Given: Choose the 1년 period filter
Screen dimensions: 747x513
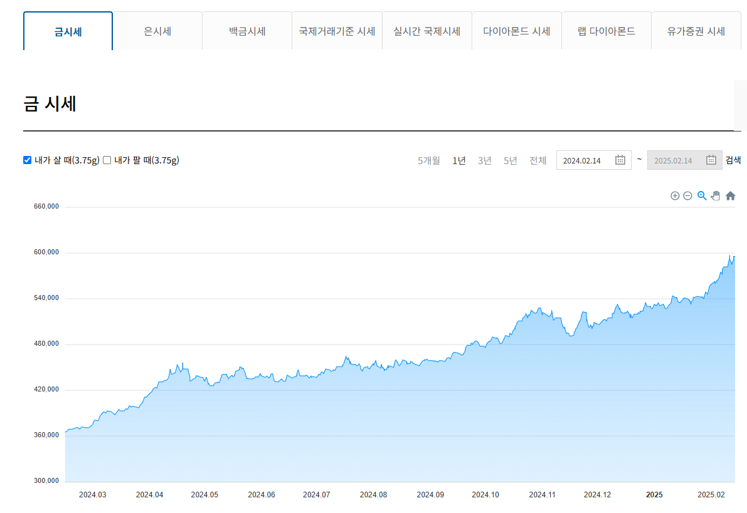Looking at the screenshot, I should coord(458,161).
